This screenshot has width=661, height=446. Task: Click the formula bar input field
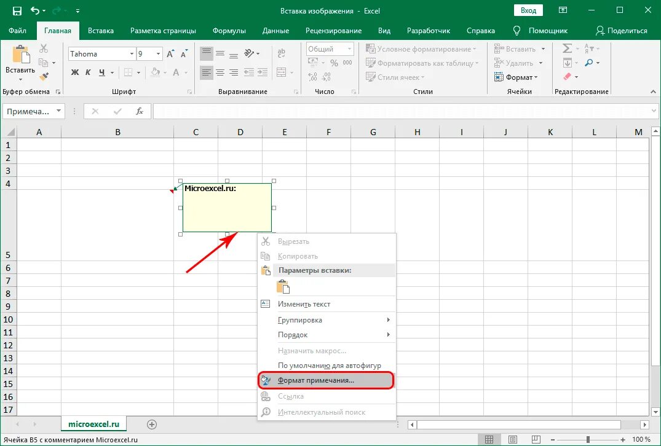click(x=402, y=111)
